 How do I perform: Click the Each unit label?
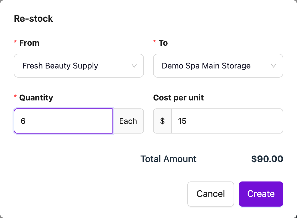click(x=128, y=121)
